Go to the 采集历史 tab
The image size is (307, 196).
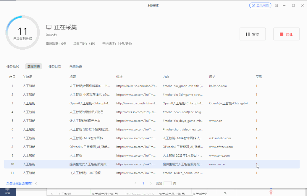click(76, 66)
